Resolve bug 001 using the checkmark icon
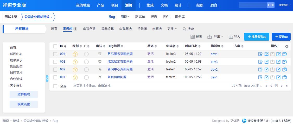 click(267, 77)
